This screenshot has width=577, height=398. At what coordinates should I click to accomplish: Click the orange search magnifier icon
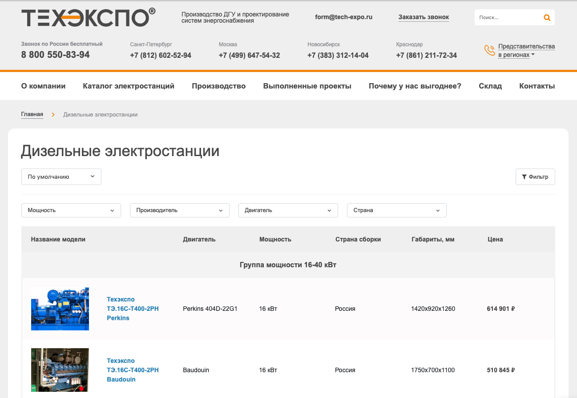click(547, 18)
